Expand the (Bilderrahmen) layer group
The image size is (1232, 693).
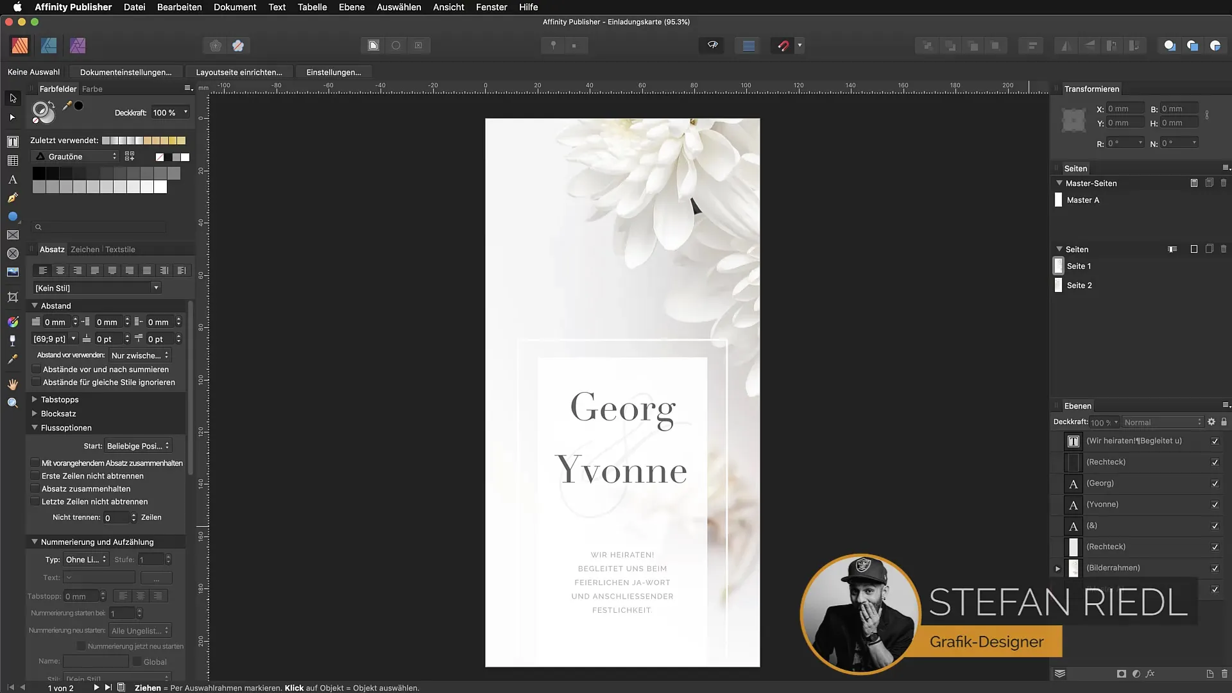coord(1058,569)
